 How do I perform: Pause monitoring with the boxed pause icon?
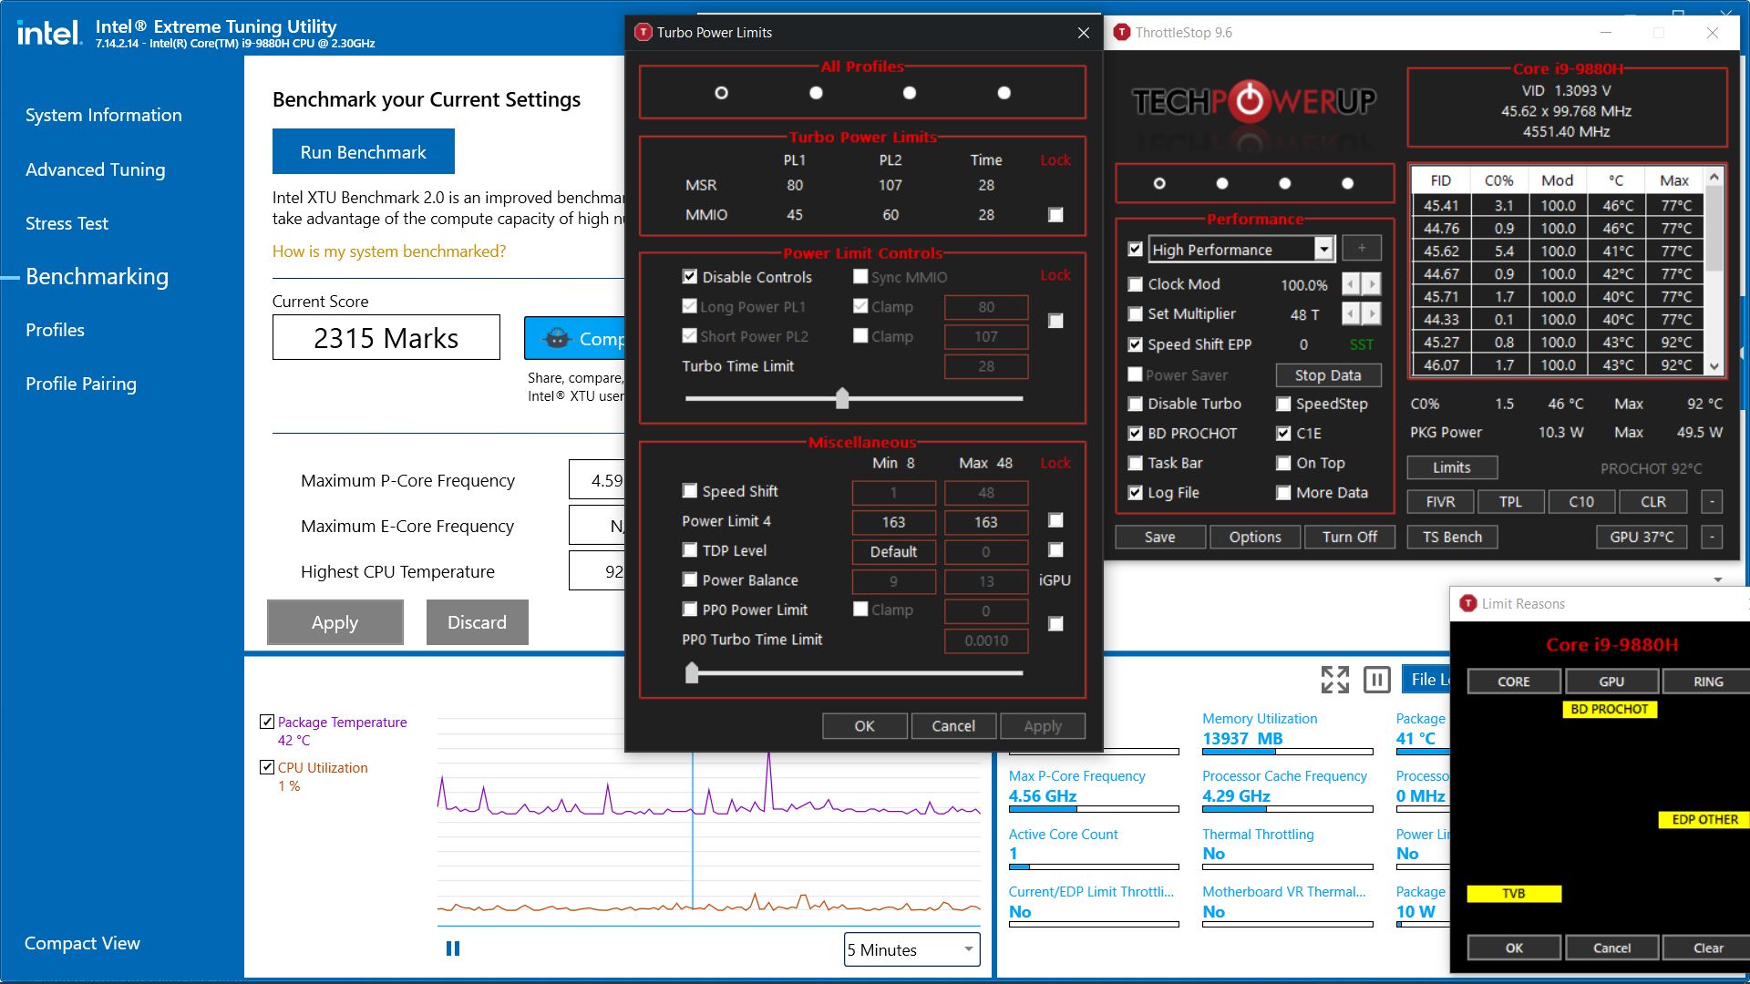(x=1376, y=679)
